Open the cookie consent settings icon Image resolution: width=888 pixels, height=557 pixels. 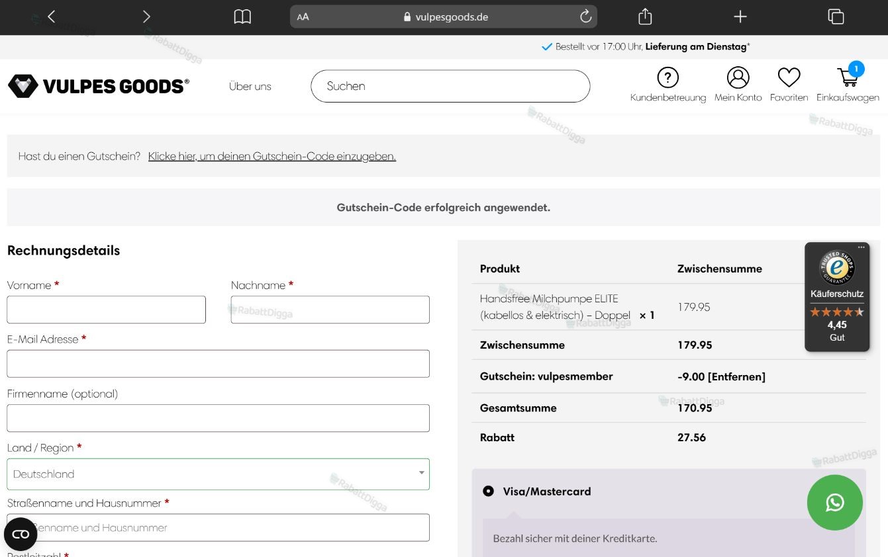click(x=21, y=535)
